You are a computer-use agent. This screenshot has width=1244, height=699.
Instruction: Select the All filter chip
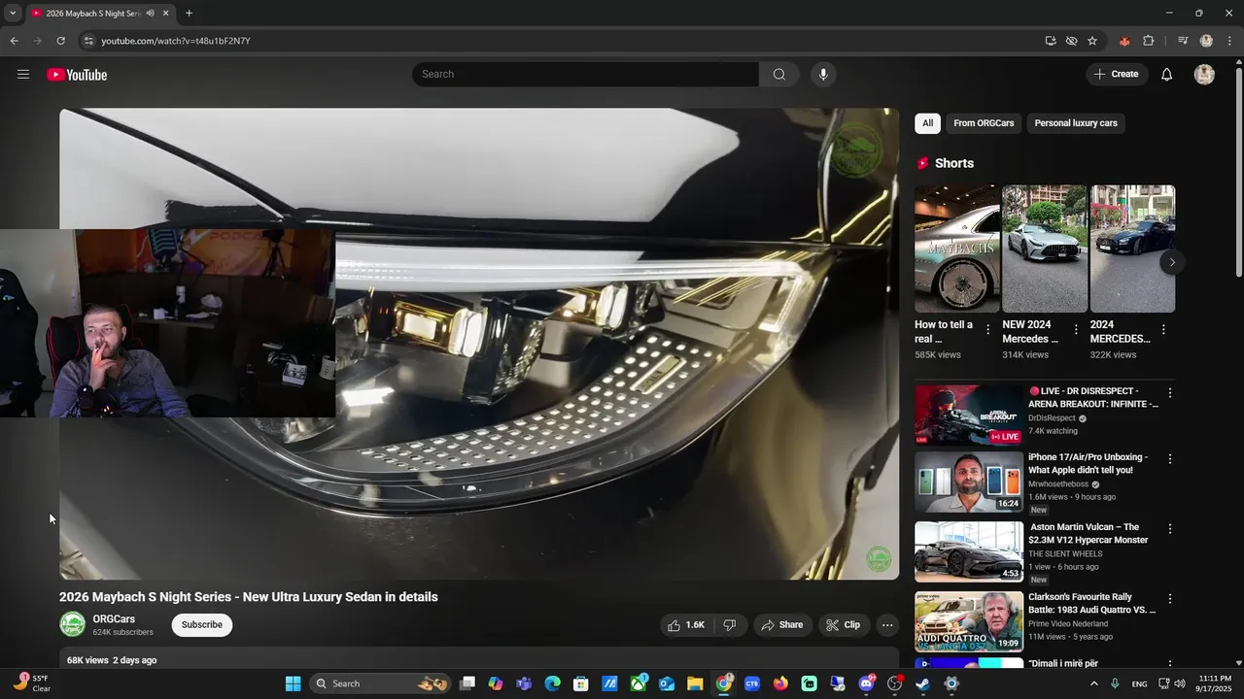[927, 123]
